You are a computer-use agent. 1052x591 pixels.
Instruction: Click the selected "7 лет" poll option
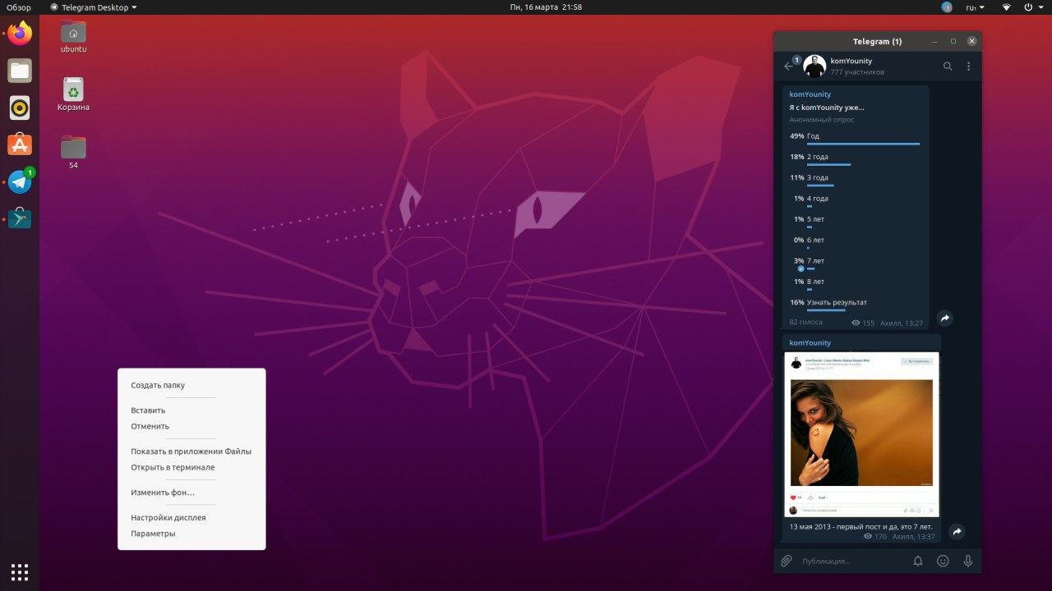coord(855,262)
